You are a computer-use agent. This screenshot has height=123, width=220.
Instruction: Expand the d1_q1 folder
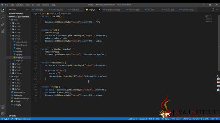[x=18, y=23]
